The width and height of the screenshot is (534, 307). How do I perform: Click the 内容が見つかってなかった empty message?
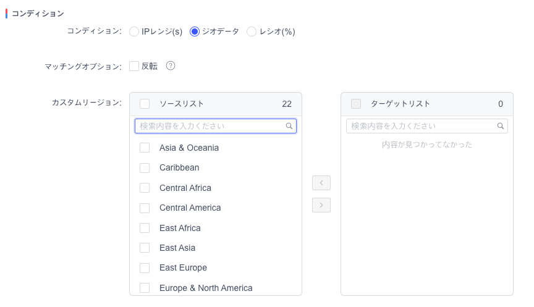click(427, 145)
